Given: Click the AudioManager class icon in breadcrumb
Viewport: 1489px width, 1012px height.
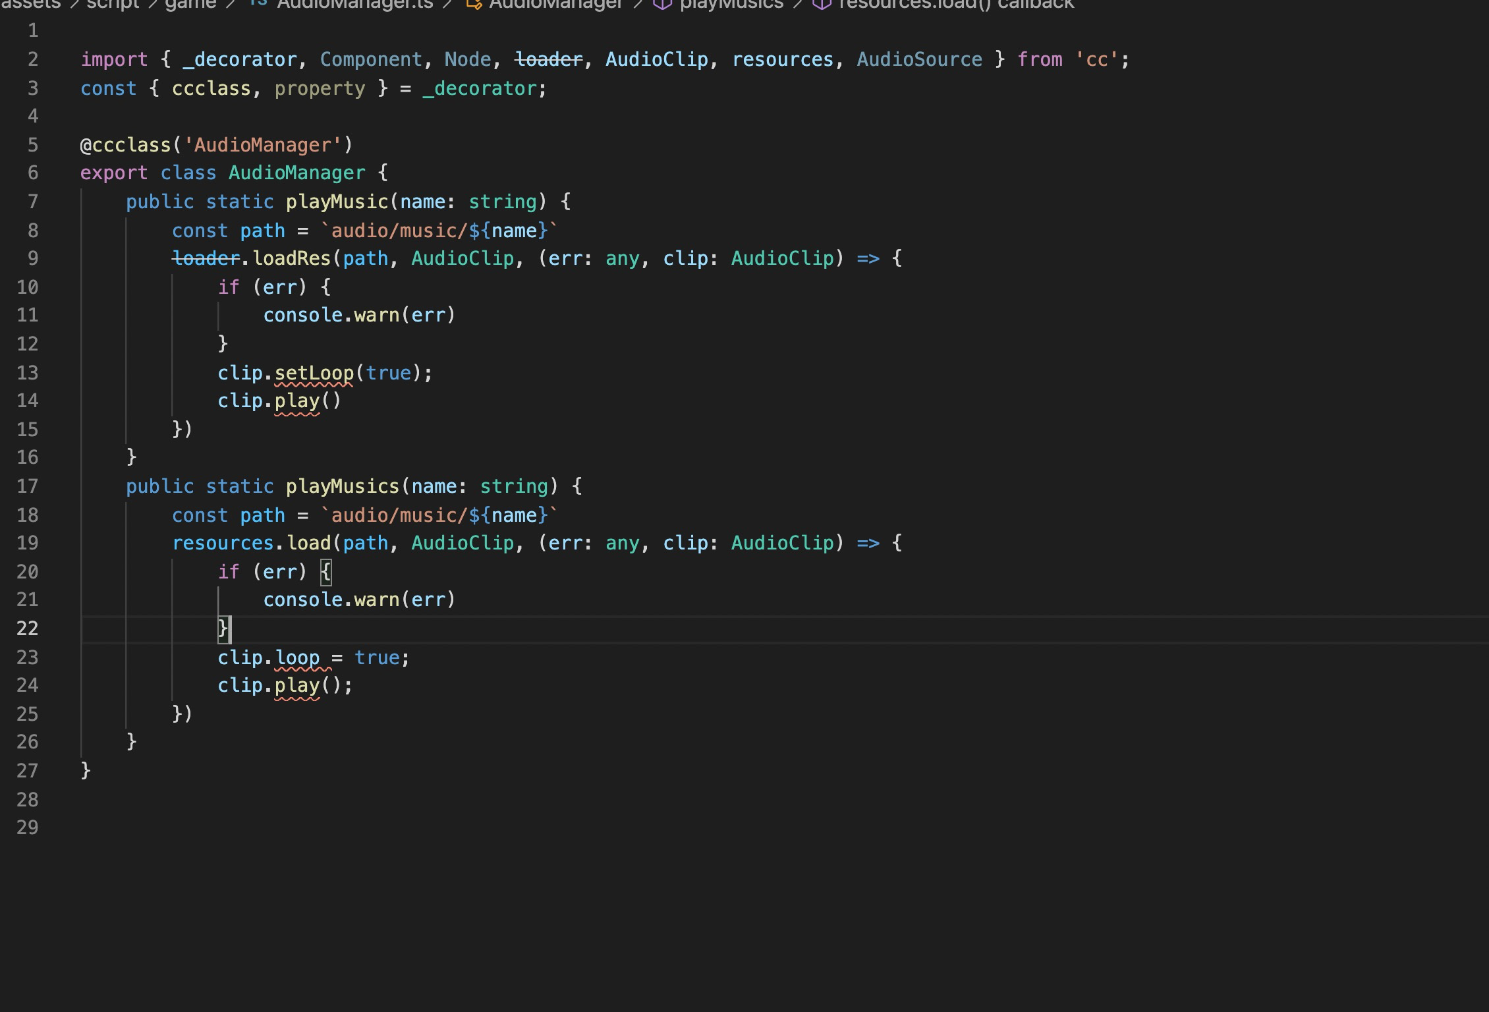Looking at the screenshot, I should click(474, 4).
